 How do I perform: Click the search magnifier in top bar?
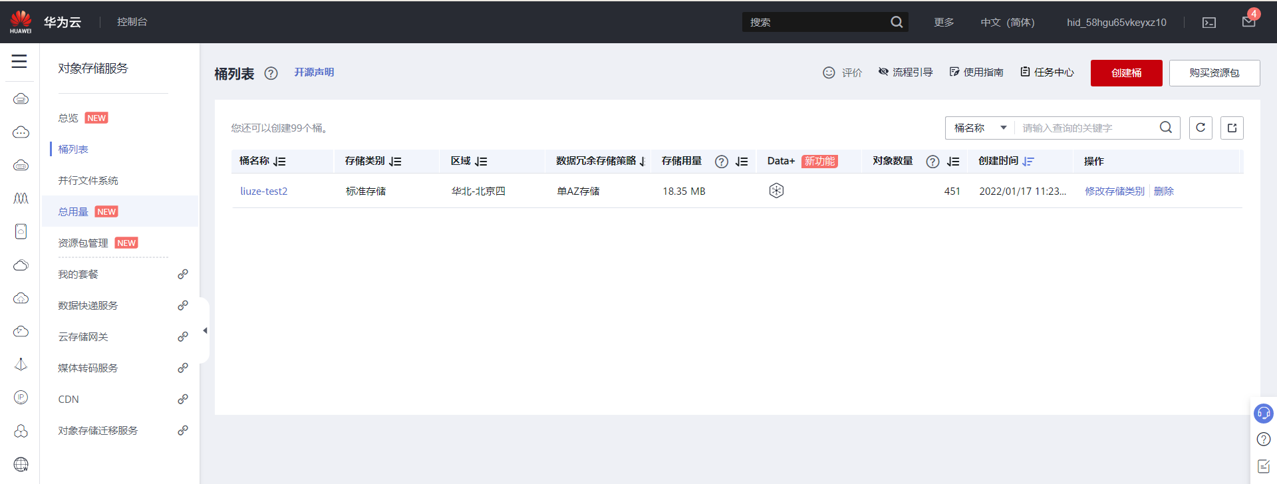click(x=897, y=22)
